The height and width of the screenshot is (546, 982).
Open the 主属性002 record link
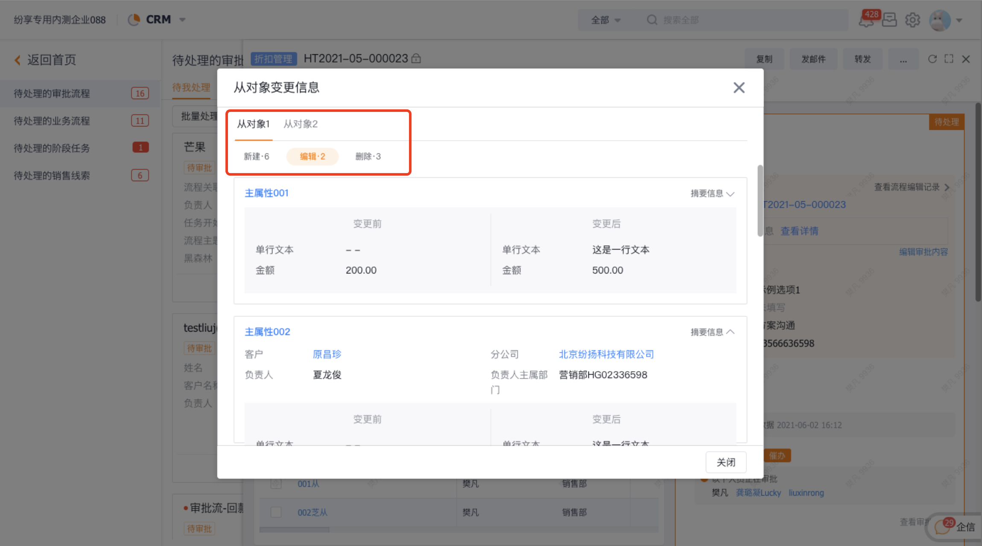tap(267, 332)
